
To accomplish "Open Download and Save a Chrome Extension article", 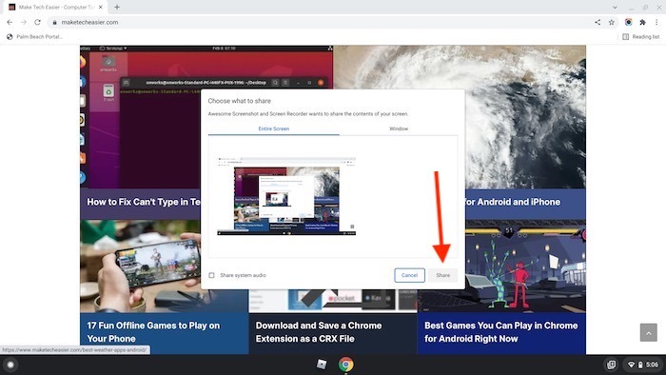I will 319,332.
